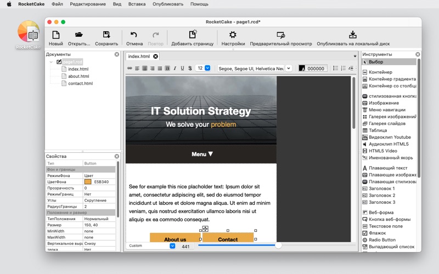Toggle strikethrough formatting

click(190, 68)
